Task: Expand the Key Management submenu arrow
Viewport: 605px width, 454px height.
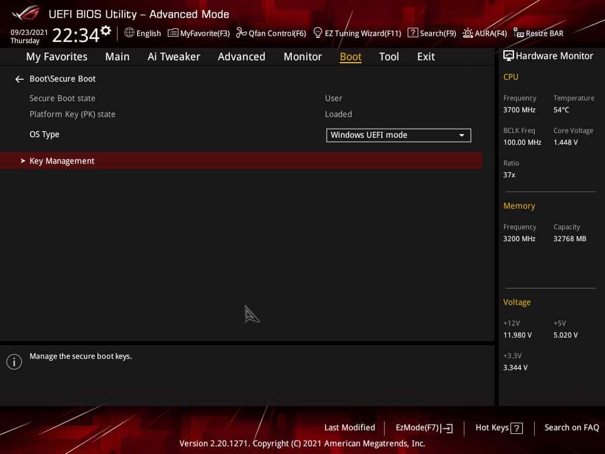Action: [23, 161]
